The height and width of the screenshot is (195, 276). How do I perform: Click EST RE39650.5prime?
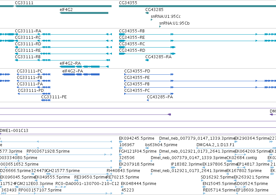(x=76, y=180)
